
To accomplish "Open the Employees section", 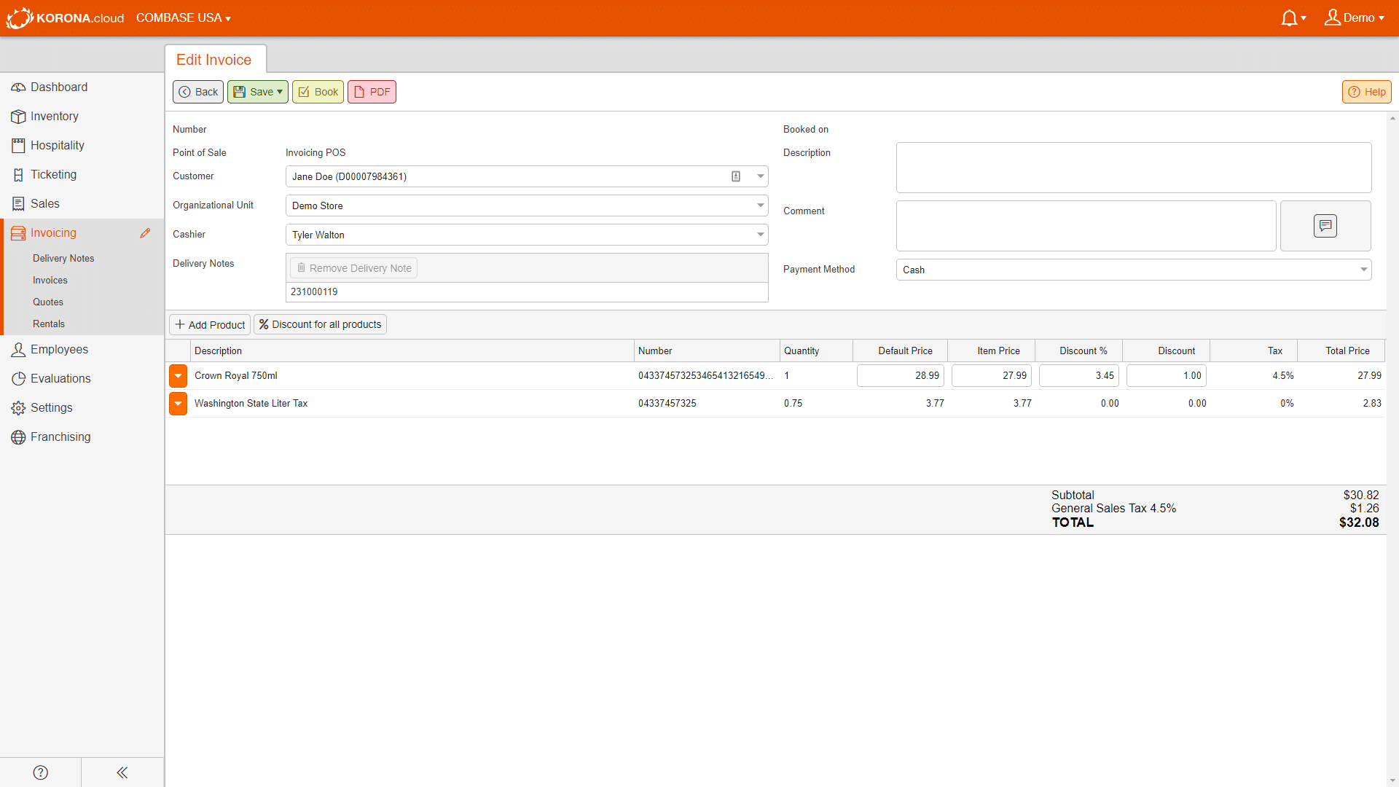I will pyautogui.click(x=82, y=350).
